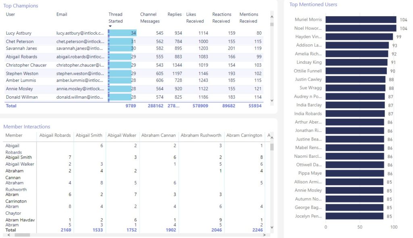Click the Channel Messages column header
This screenshot has height=238, width=413.
click(149, 17)
